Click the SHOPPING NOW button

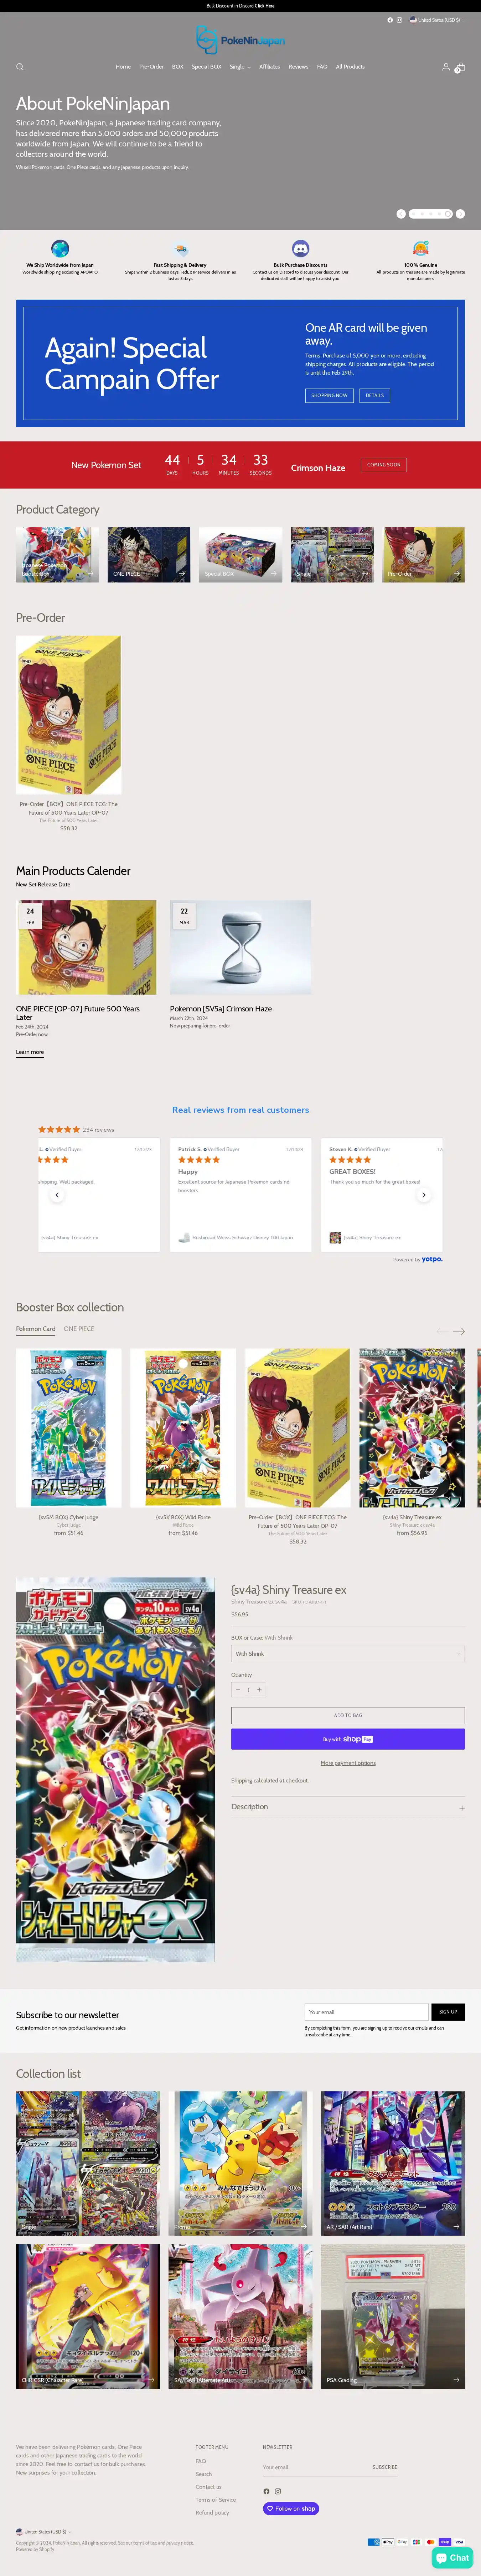tap(329, 395)
